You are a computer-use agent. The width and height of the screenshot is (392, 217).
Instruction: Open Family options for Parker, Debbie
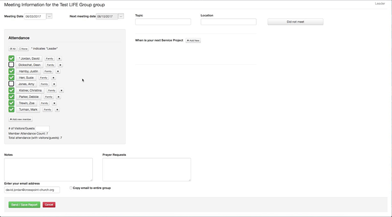tap(49, 97)
